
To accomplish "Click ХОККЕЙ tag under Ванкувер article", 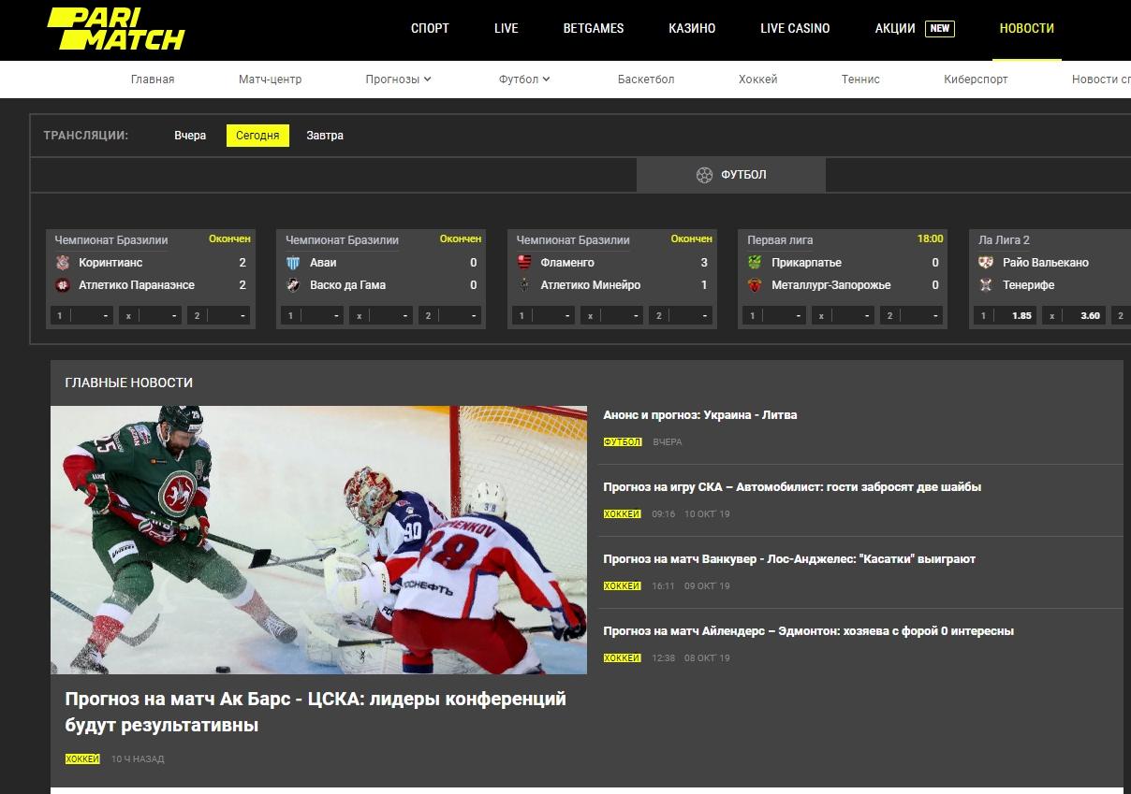I will click(x=623, y=585).
